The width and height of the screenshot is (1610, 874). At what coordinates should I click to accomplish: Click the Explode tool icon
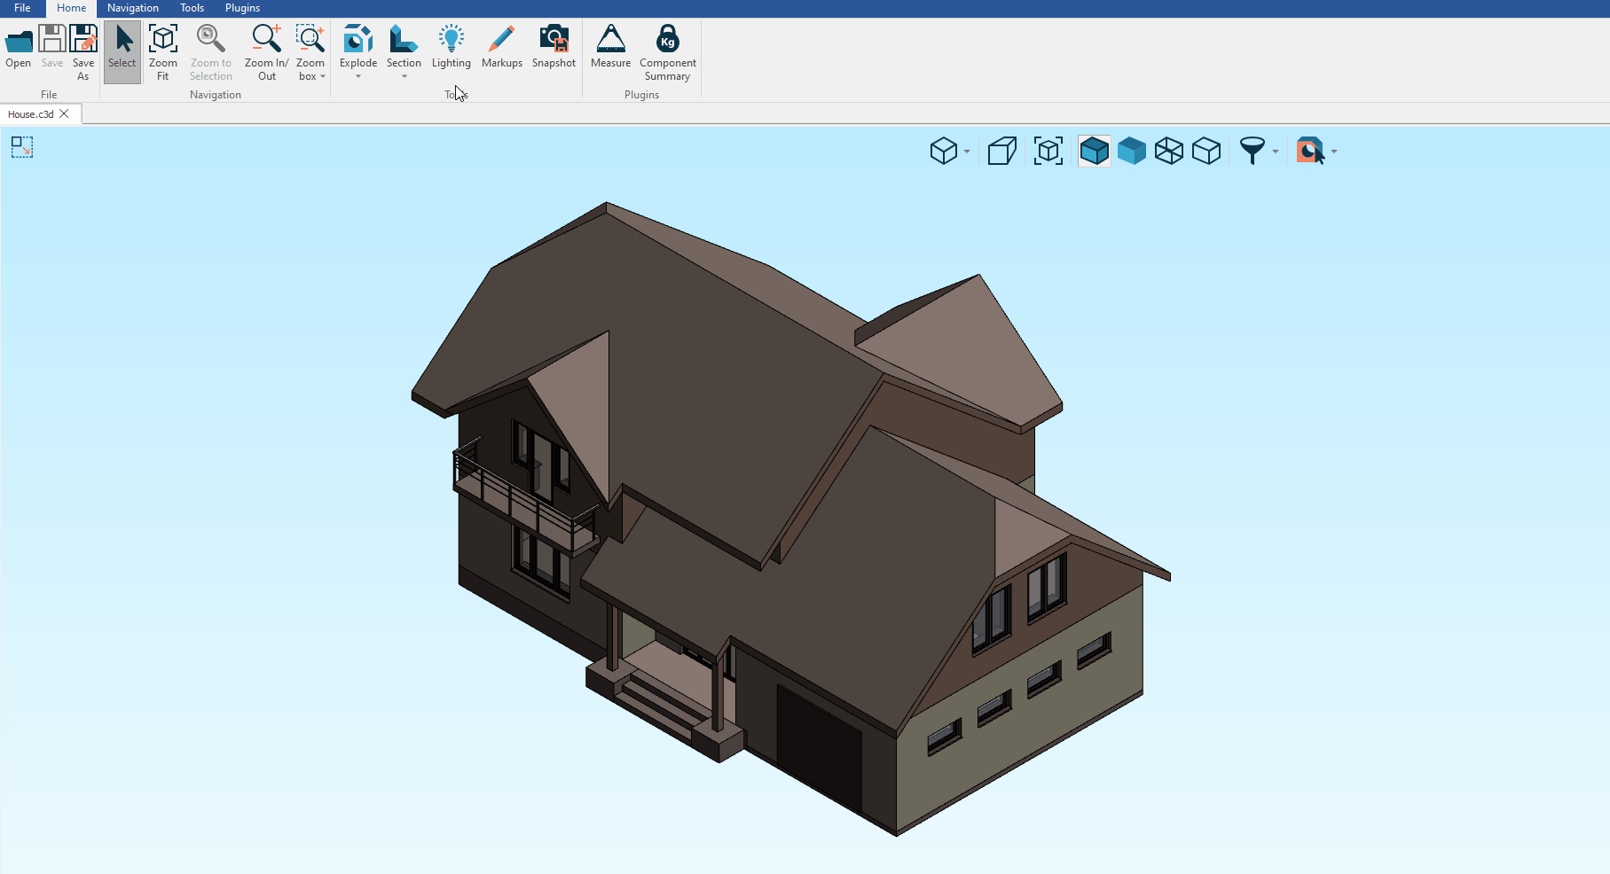[358, 41]
